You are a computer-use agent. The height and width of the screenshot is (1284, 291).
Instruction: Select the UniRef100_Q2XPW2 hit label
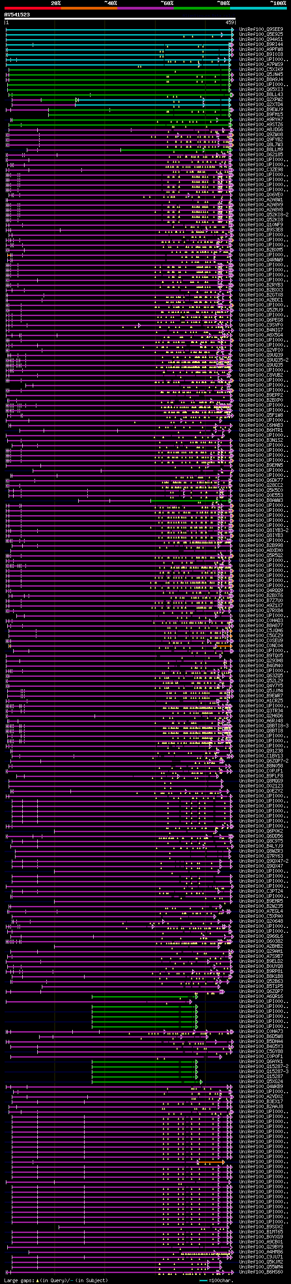point(261,100)
